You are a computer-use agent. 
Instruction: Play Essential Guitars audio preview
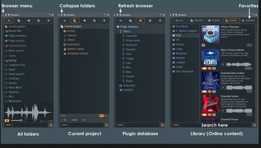pyautogui.click(x=223, y=111)
